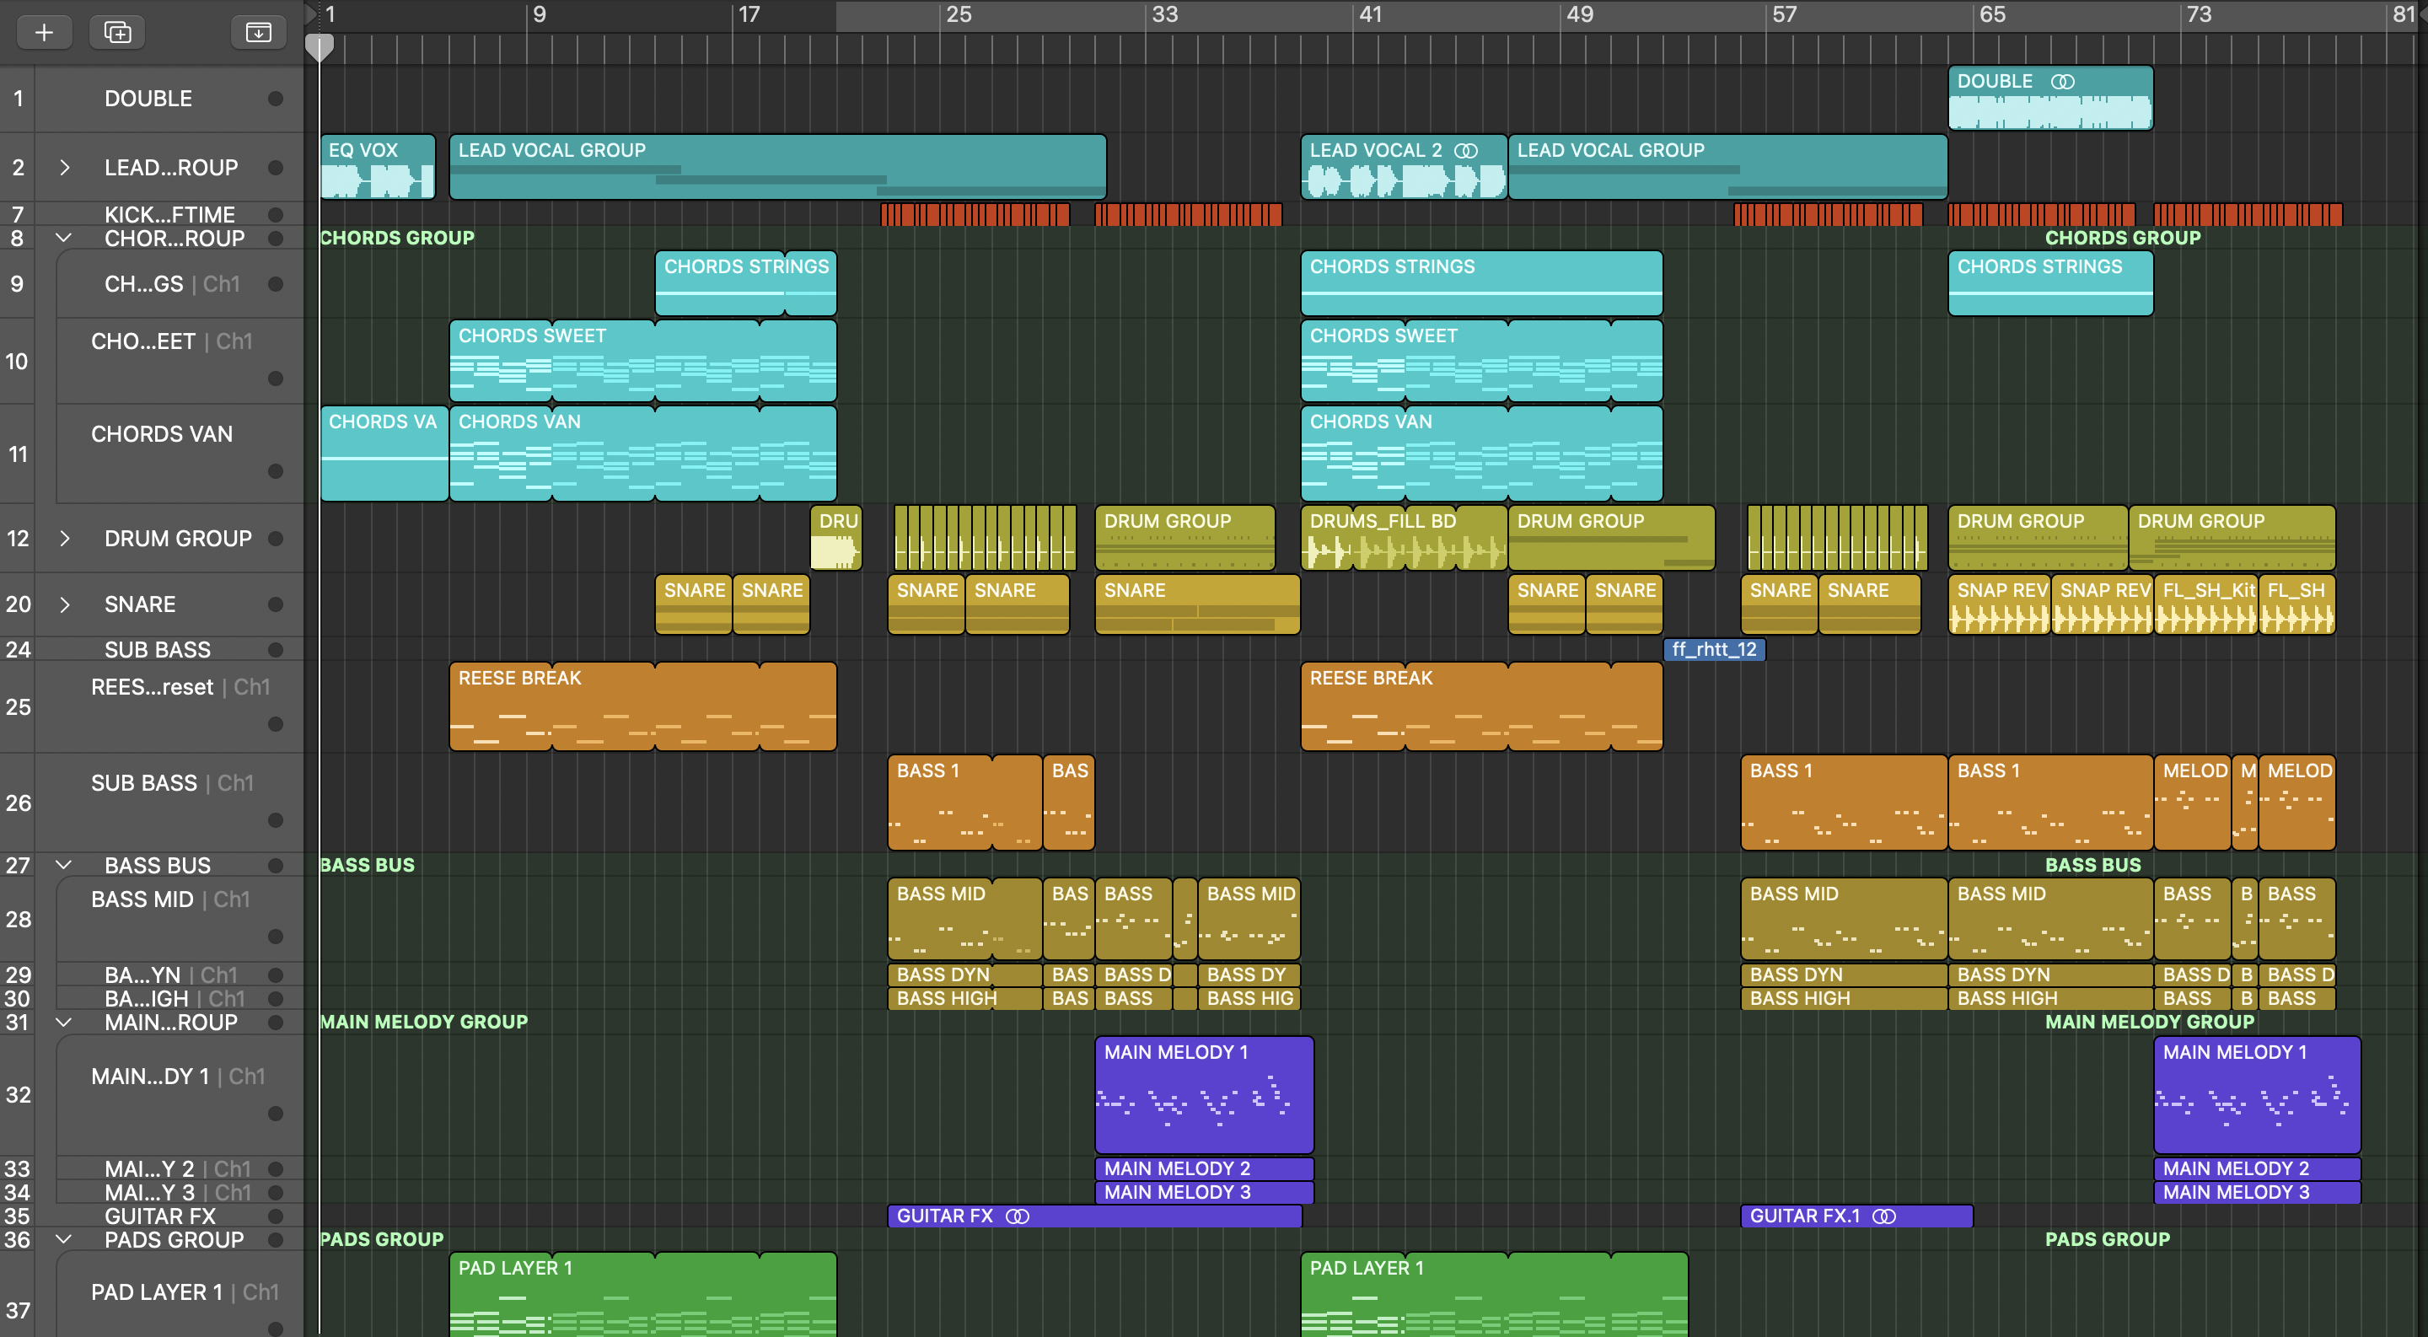Duplicate track using the duplicate icon
This screenshot has width=2428, height=1337.
[x=117, y=32]
